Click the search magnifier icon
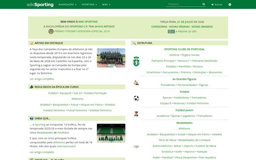Viewport: 256px width, 160px height. point(204,4)
